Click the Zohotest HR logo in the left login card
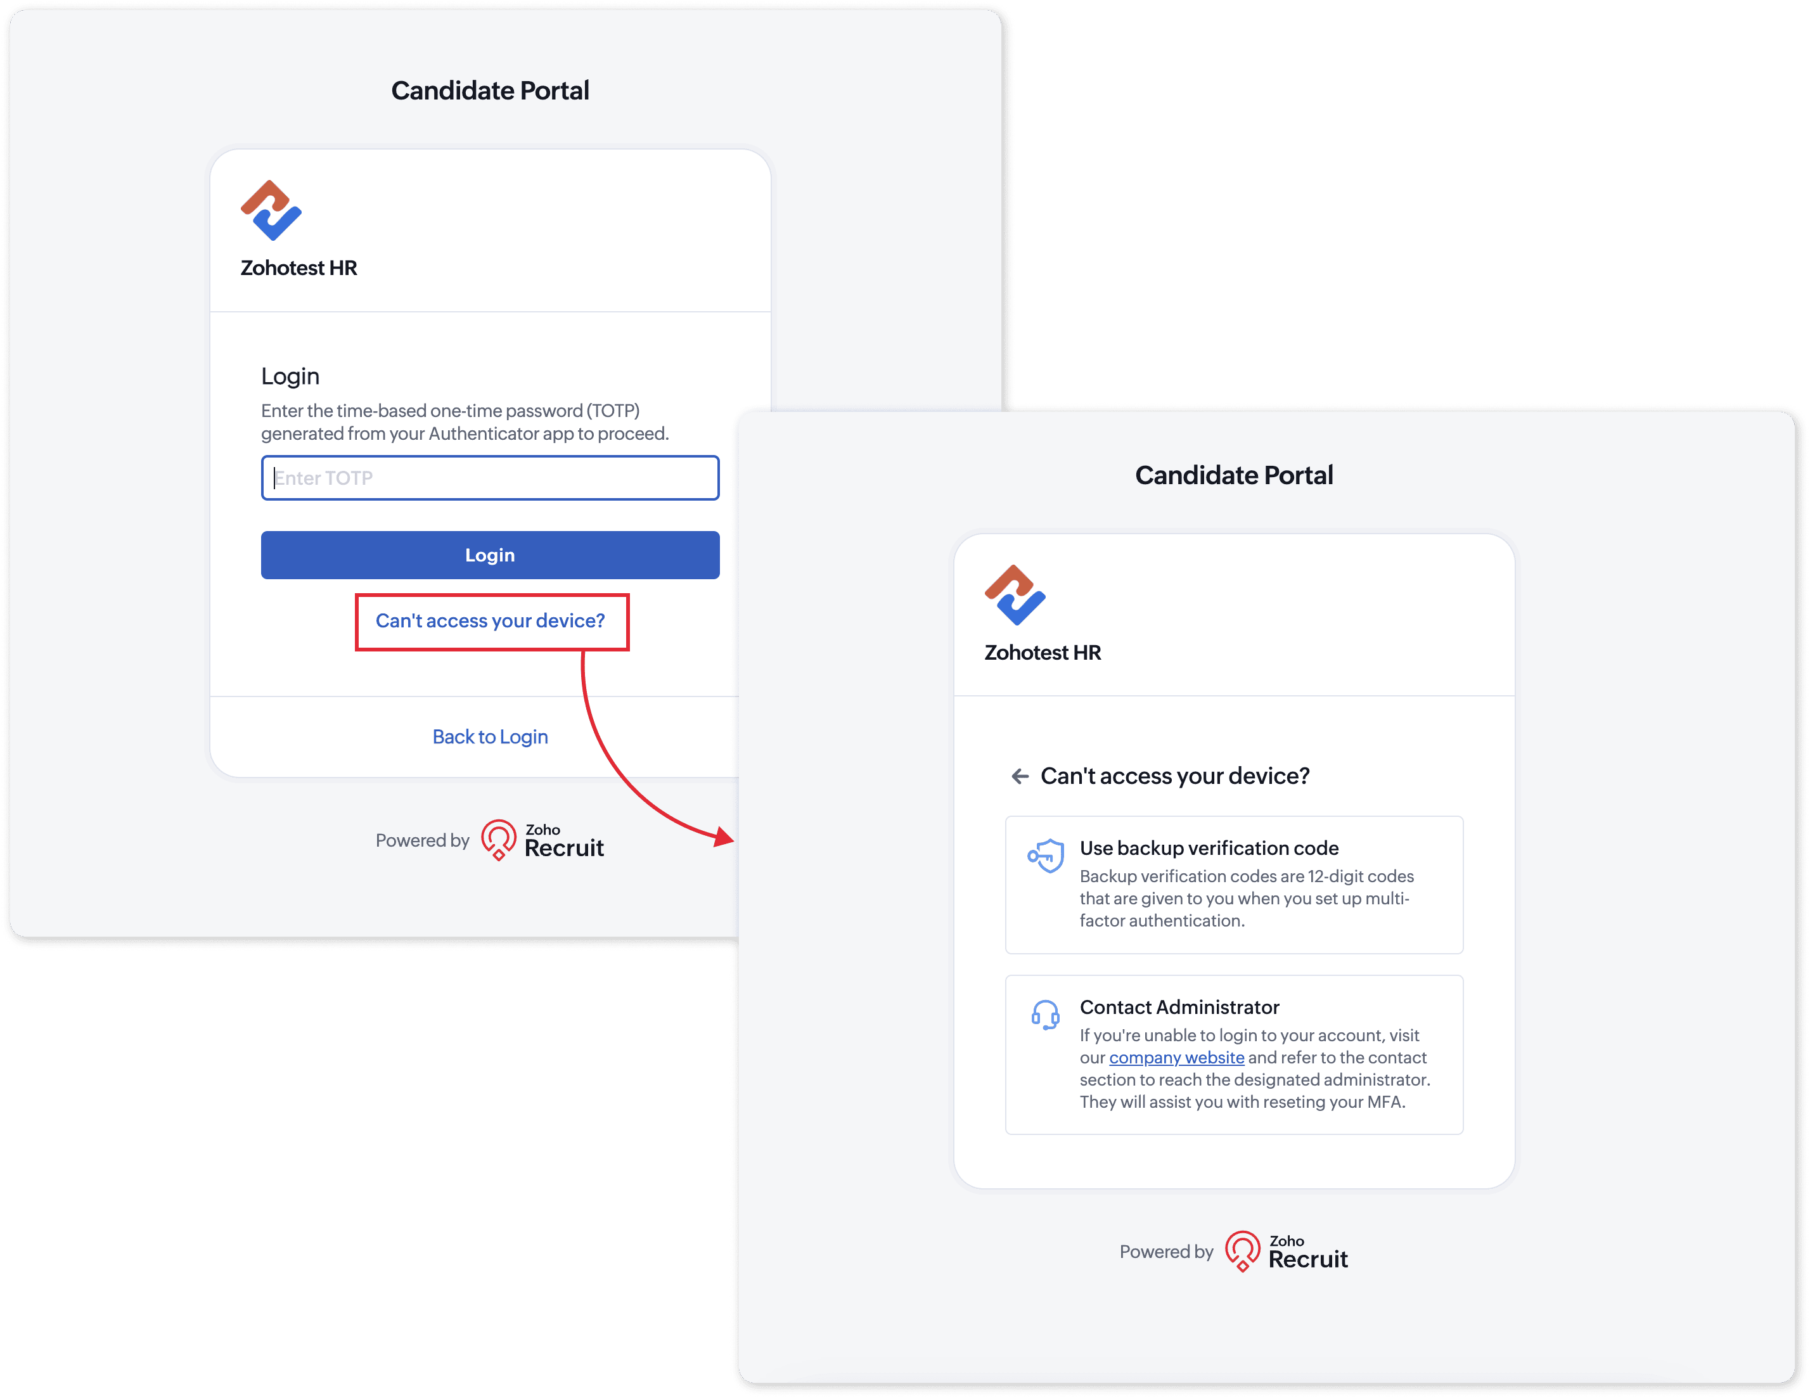Viewport: 1810px width, 1398px height. 271,210
